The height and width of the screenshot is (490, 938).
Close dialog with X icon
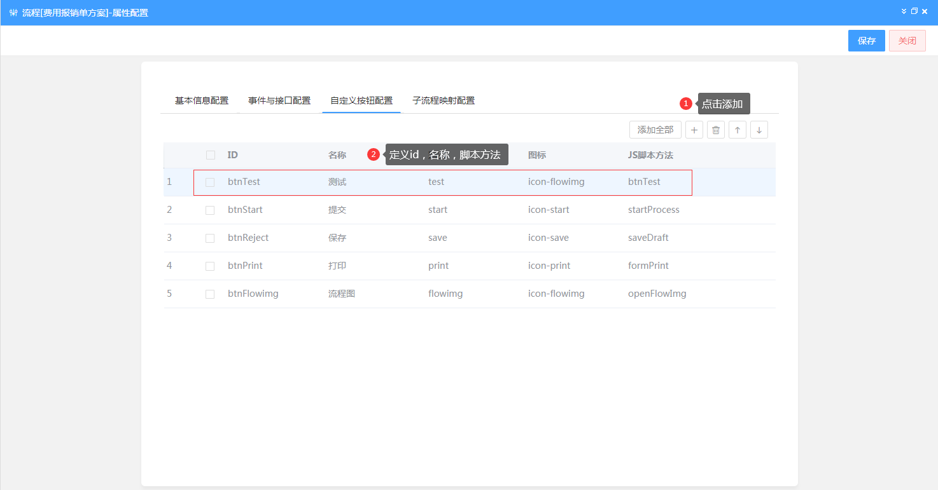(925, 11)
